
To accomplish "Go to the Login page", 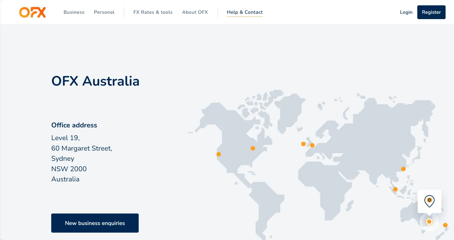I will coord(406,12).
